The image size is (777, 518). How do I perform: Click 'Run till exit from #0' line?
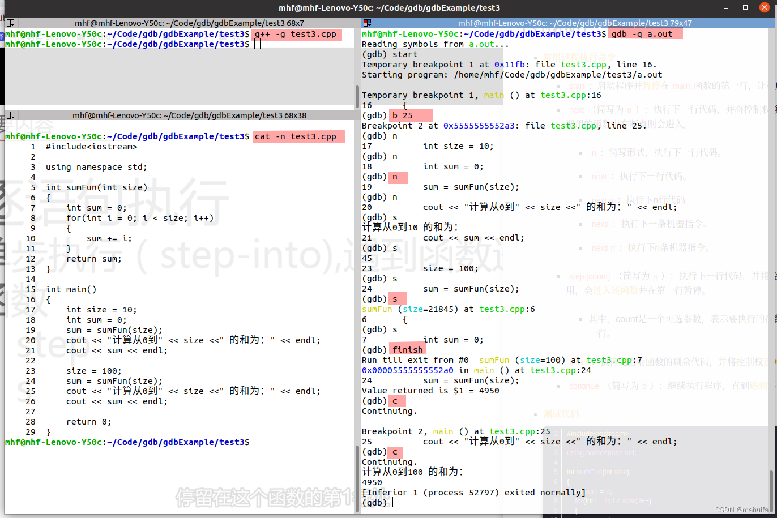(x=502, y=360)
